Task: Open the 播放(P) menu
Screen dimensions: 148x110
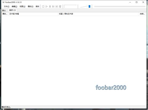Action: click(x=30, y=6)
